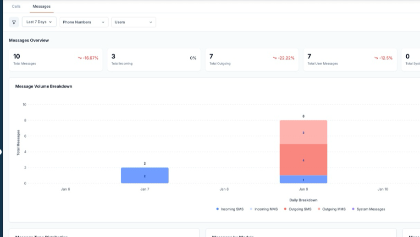The width and height of the screenshot is (420, 237).
Task: Click the red Outgoing SMS legend dot
Action: 285,209
